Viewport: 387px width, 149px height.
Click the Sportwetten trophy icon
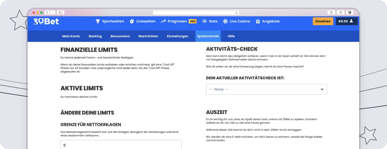click(98, 21)
